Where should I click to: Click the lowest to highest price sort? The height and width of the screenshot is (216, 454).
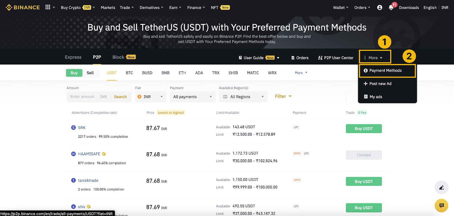pos(171,113)
